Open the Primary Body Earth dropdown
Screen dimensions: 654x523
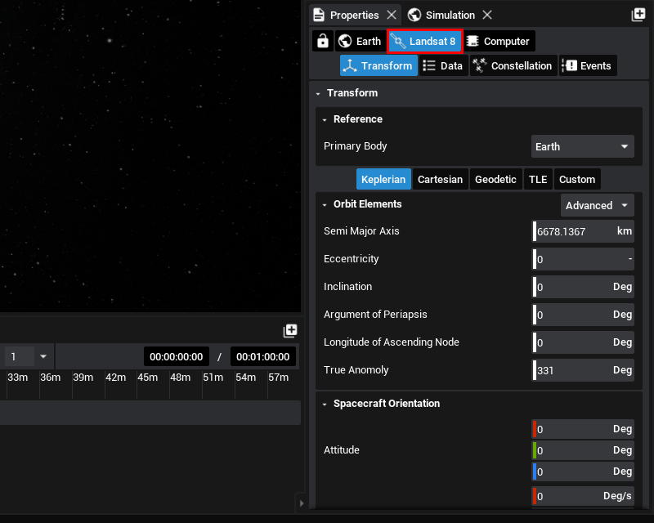(x=583, y=146)
